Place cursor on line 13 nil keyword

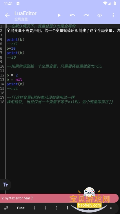pyautogui.click(x=19, y=80)
